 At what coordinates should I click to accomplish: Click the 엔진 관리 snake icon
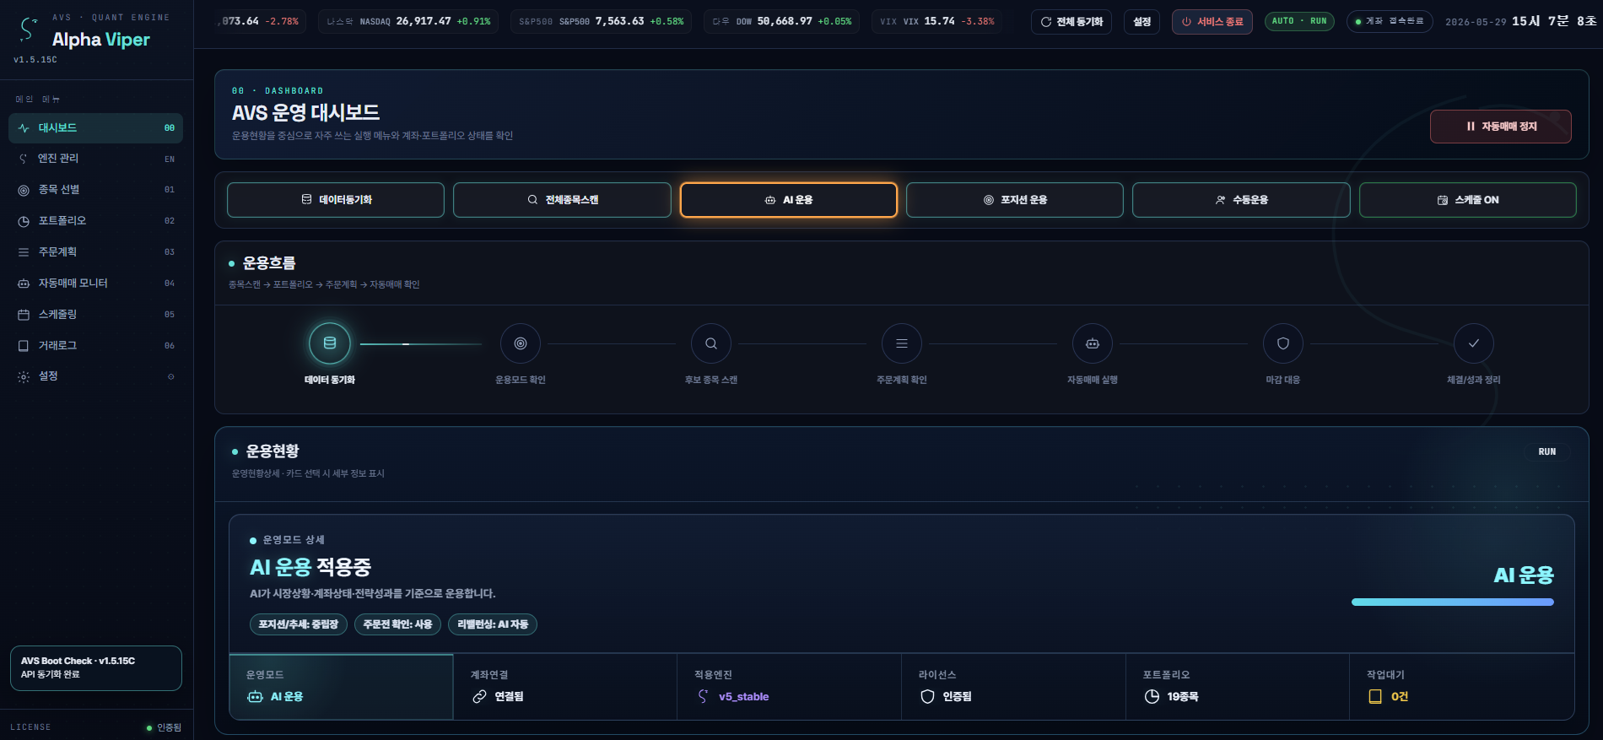(x=24, y=159)
